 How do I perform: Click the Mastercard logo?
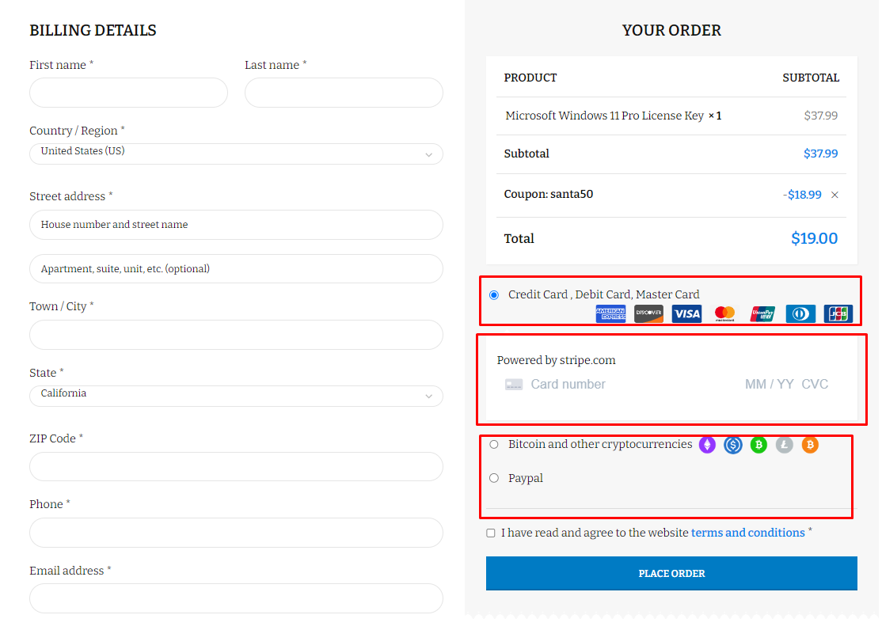click(x=724, y=313)
